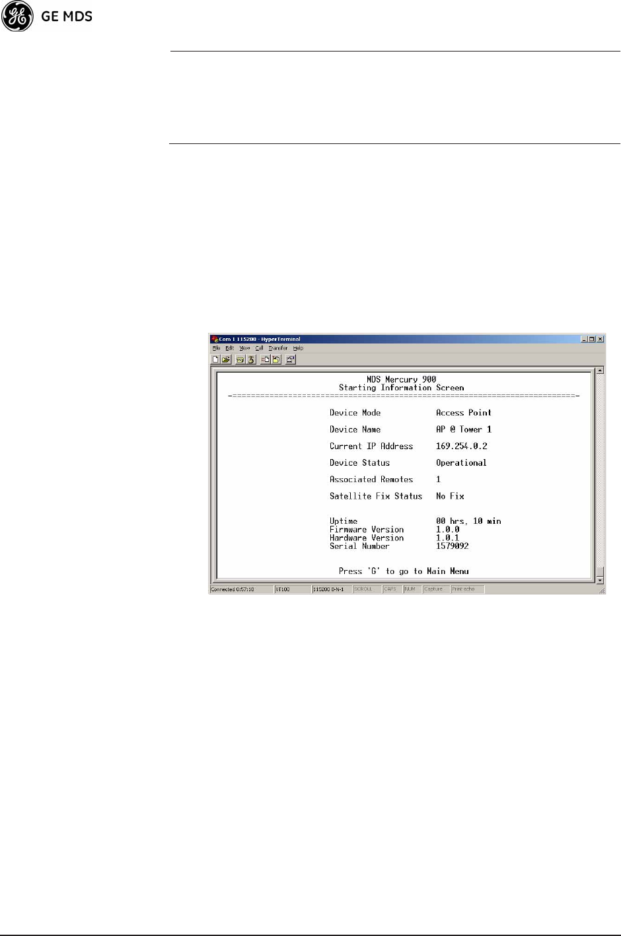Open the Help menu

(298, 348)
